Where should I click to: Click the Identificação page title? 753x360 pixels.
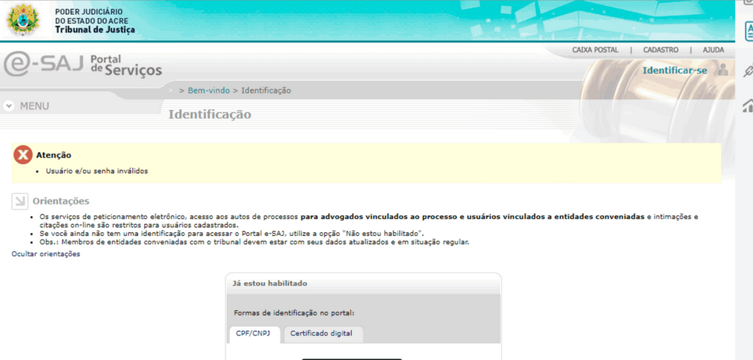[209, 114]
